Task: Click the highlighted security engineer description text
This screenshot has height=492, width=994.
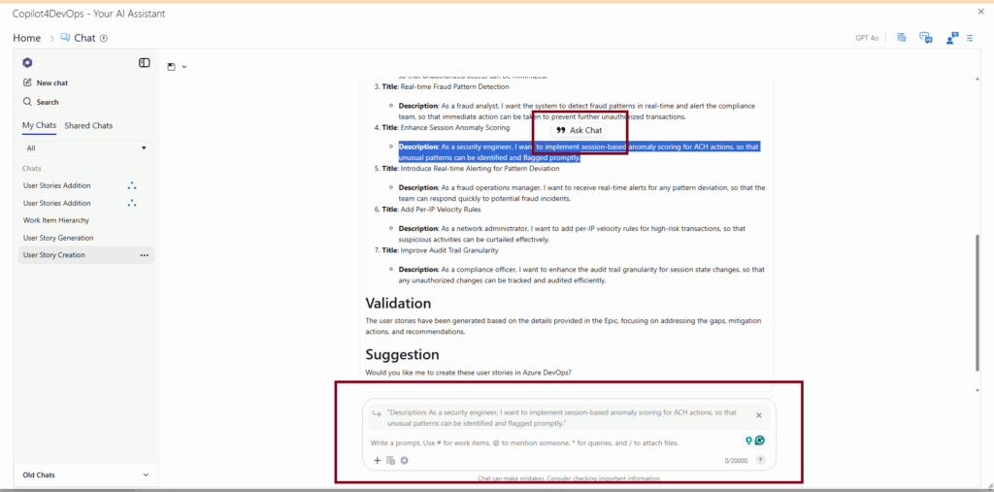Action: coord(579,152)
